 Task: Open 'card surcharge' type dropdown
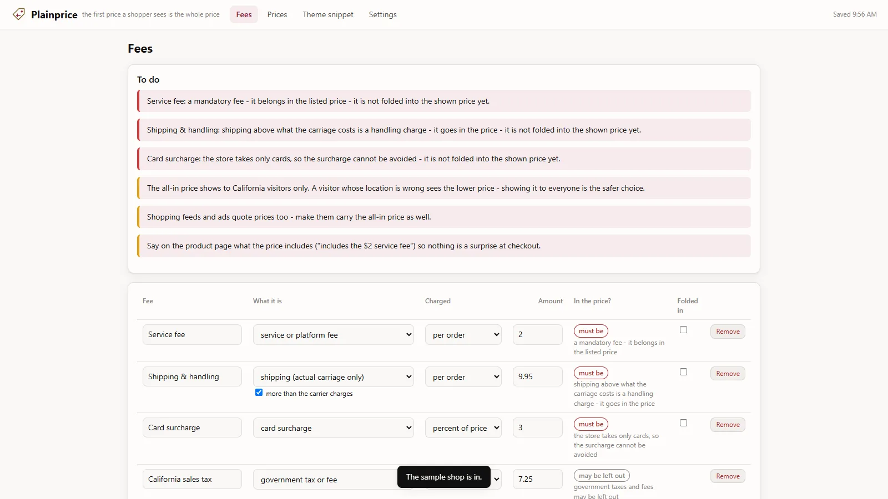coord(334,428)
